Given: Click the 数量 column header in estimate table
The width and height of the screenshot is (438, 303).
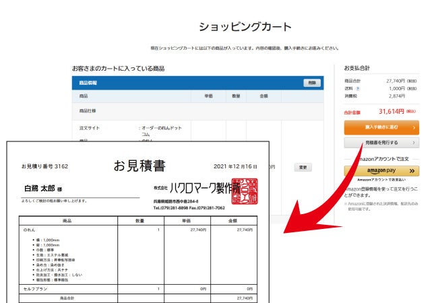Looking at the screenshot, I should pyautogui.click(x=140, y=221).
